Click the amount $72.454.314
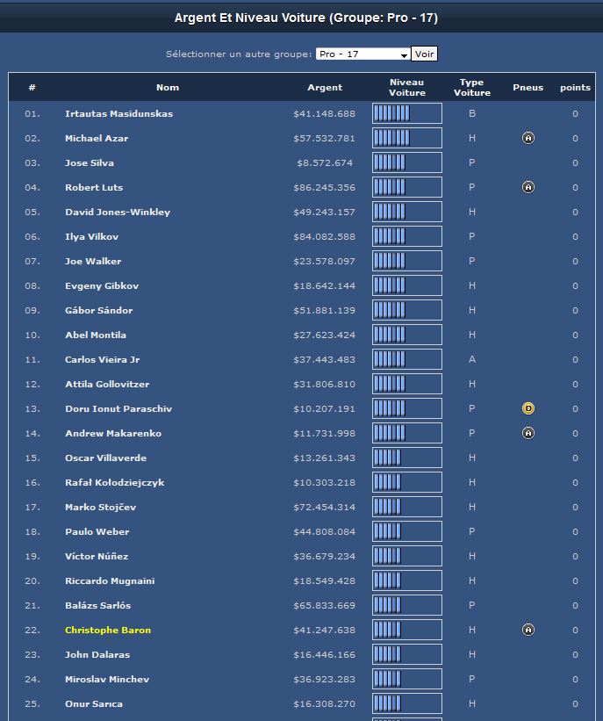Viewport: 603px width, 721px height. pyautogui.click(x=325, y=507)
